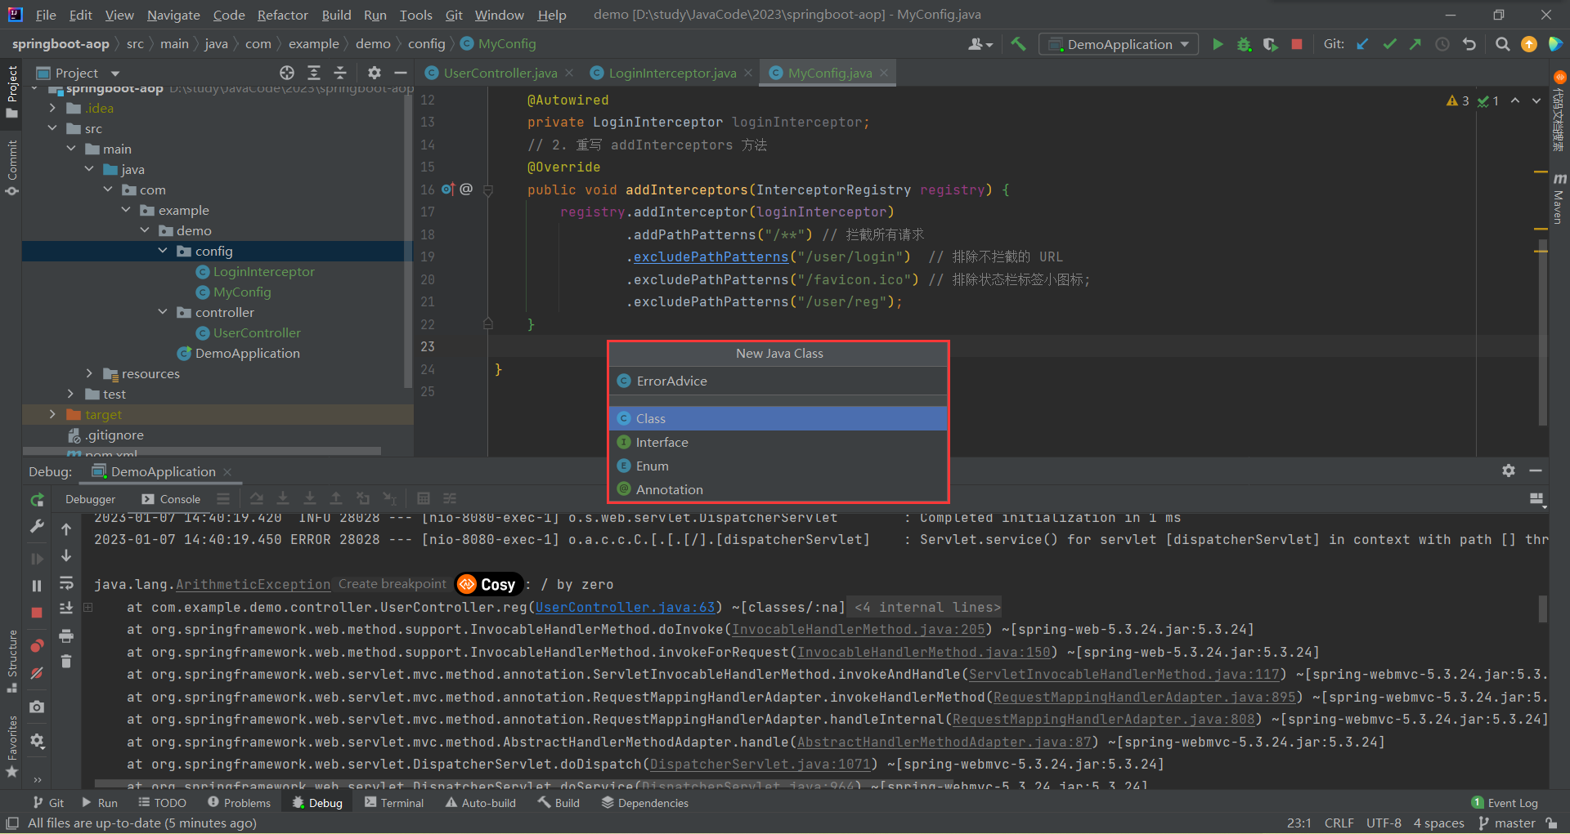The height and width of the screenshot is (834, 1570).
Task: Hide the Project tool window
Action: (x=401, y=73)
